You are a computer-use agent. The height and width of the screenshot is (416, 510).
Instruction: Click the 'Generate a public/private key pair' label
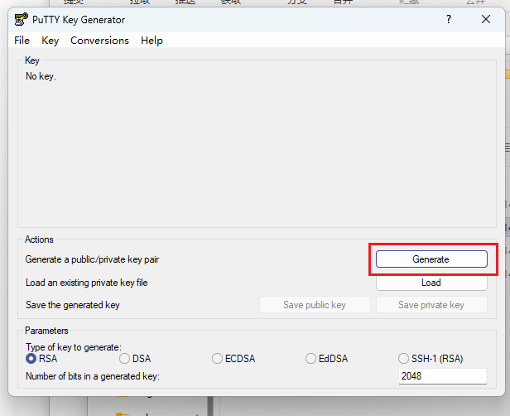tap(92, 259)
